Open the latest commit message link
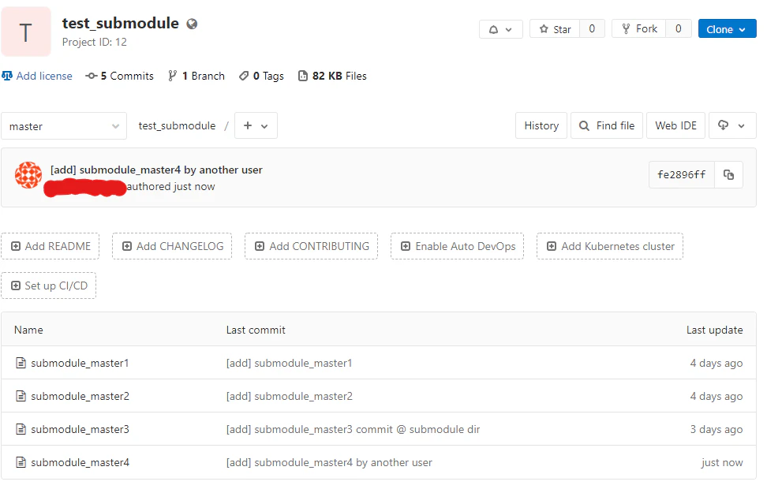 click(156, 170)
